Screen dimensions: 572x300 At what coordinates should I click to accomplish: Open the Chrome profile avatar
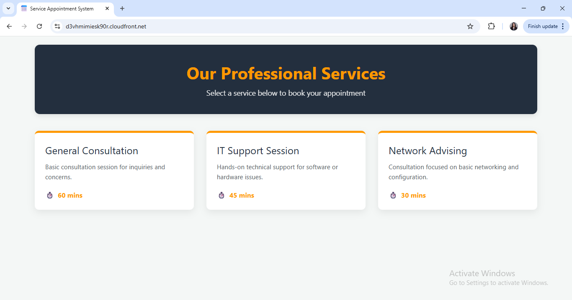coord(514,26)
